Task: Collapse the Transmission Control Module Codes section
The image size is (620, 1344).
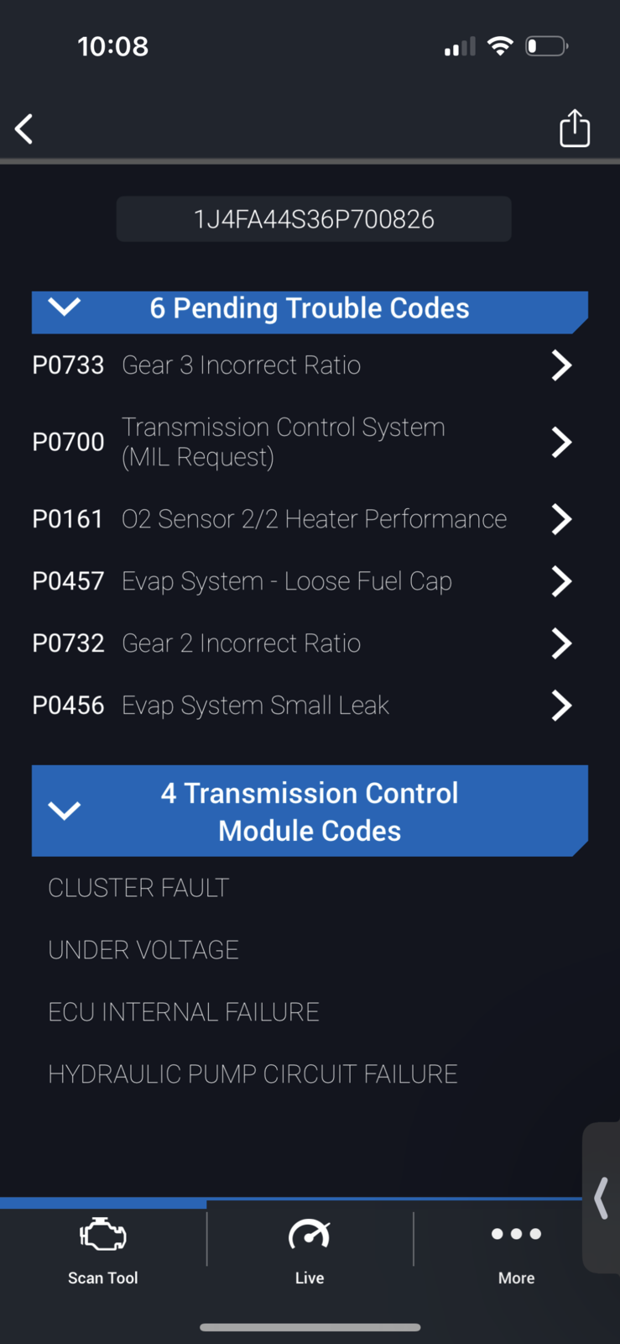Action: [x=65, y=811]
